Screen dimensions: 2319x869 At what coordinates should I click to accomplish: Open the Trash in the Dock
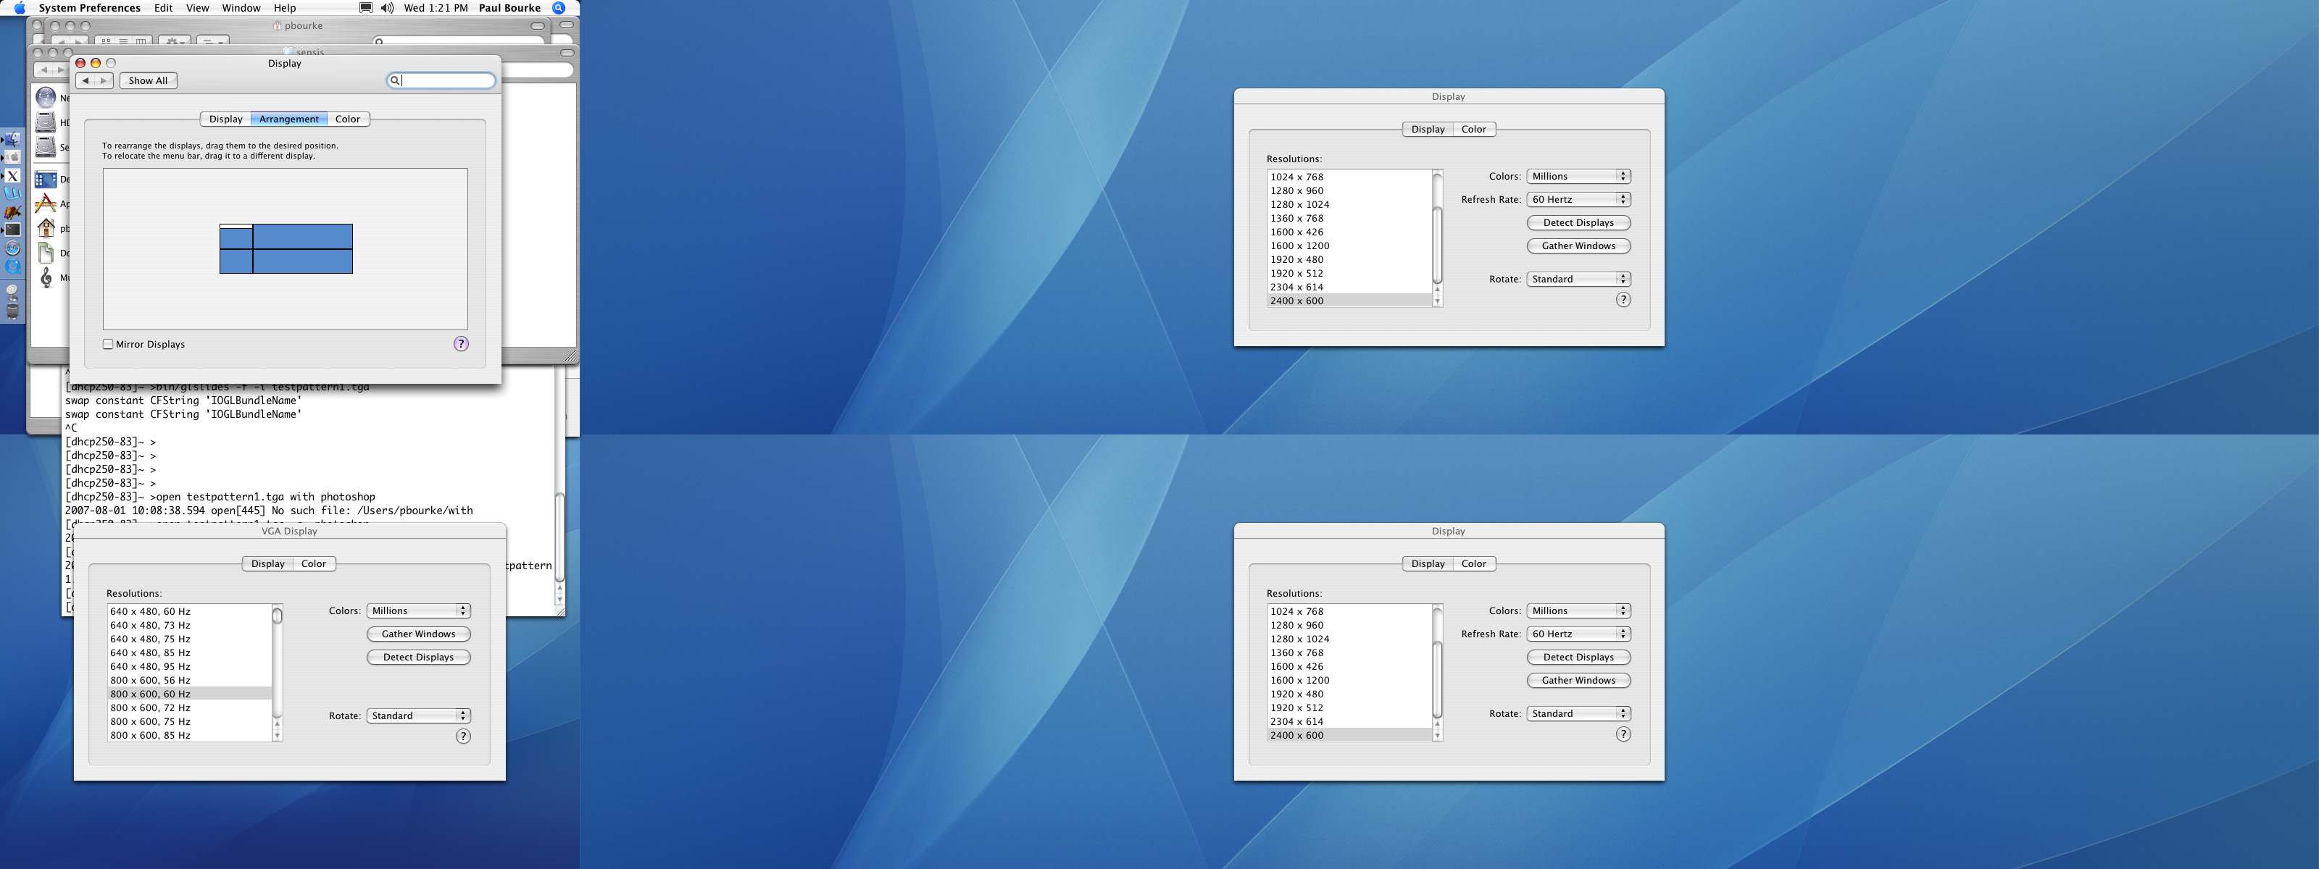(x=12, y=311)
